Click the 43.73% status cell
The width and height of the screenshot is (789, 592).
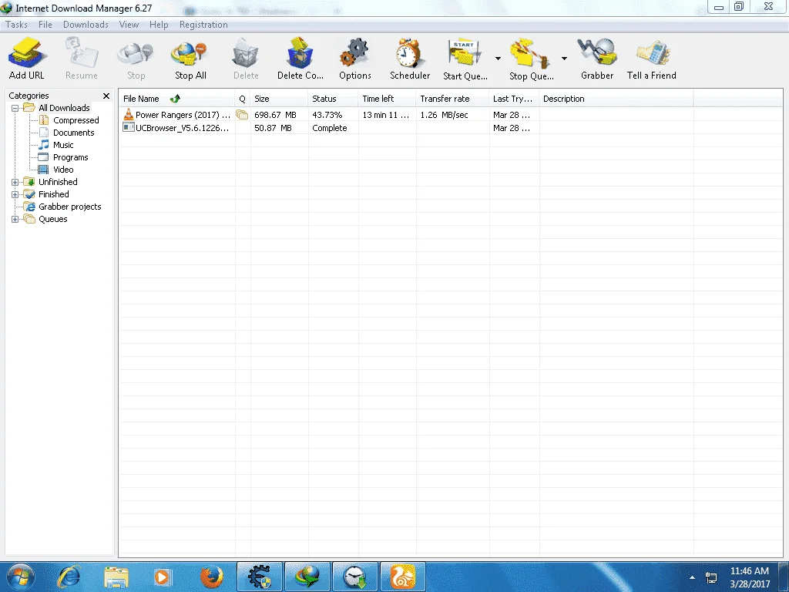[x=327, y=115]
